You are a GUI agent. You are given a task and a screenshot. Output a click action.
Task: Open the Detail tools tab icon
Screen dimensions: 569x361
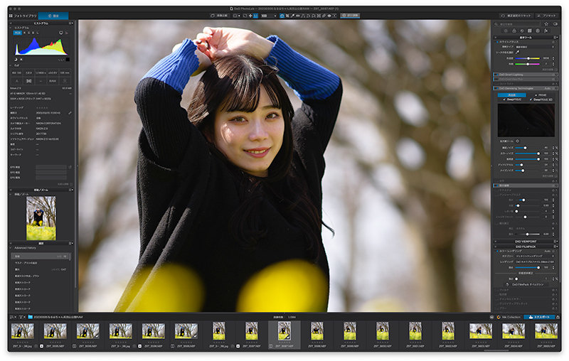pyautogui.click(x=522, y=31)
